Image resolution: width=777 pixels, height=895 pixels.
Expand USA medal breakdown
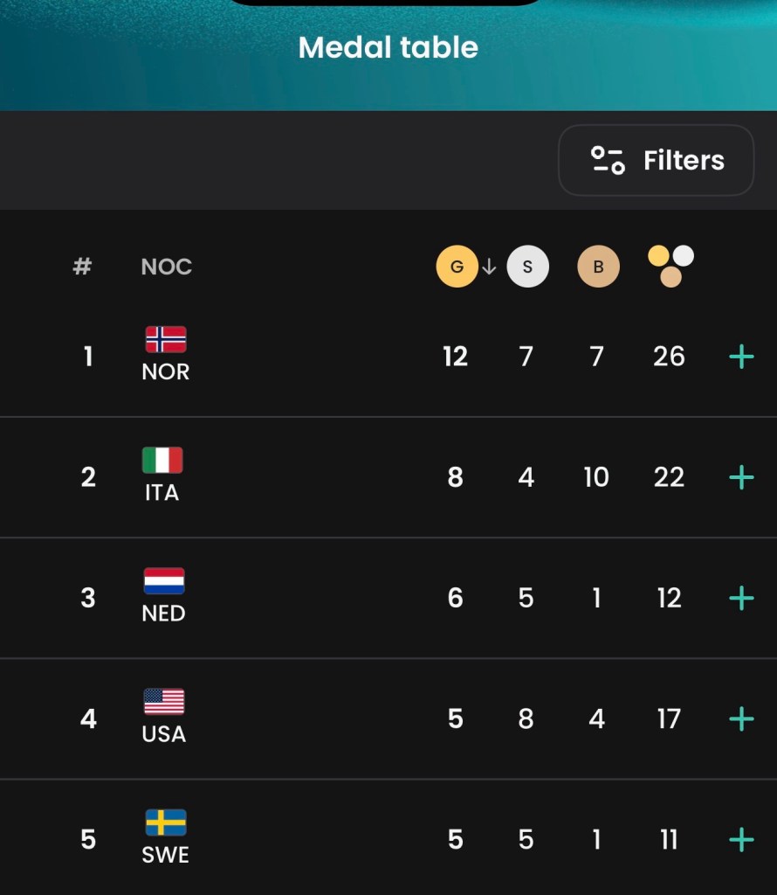tap(741, 718)
